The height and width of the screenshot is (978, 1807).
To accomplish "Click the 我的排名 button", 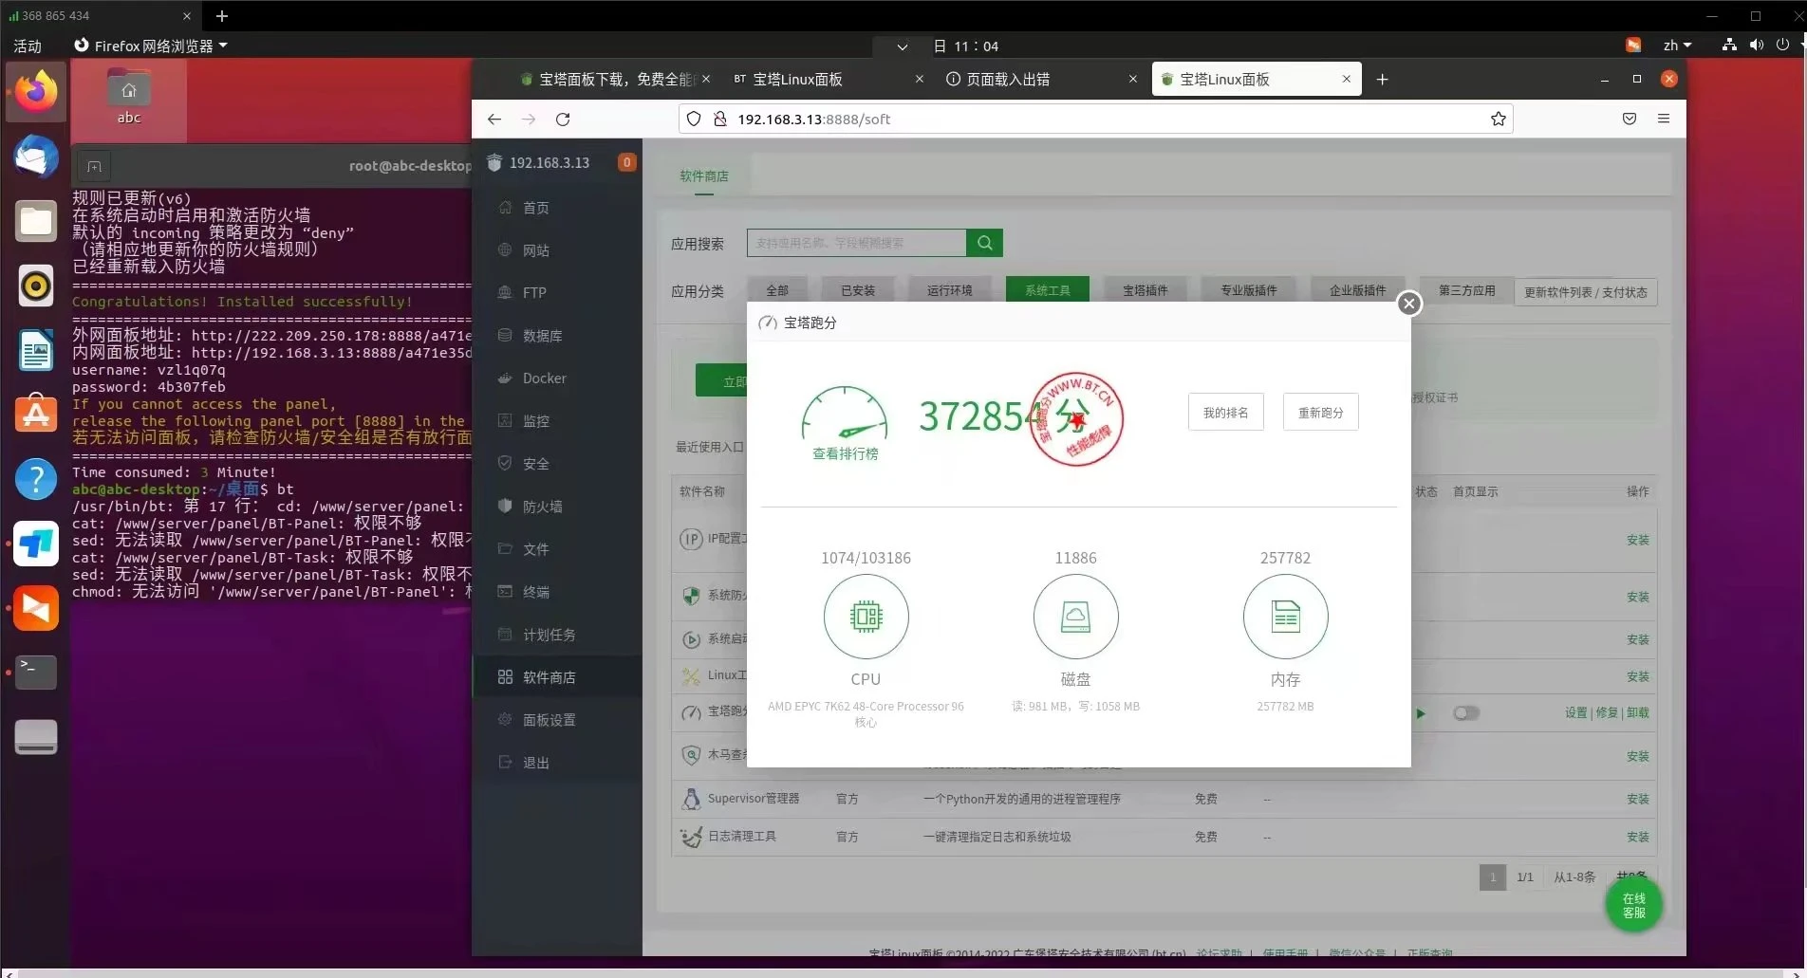I will [1225, 413].
